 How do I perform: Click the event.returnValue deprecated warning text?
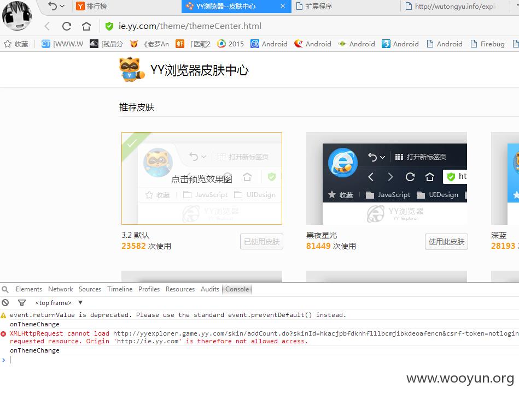coord(178,315)
